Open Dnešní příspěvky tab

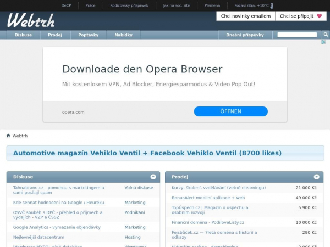(x=245, y=35)
